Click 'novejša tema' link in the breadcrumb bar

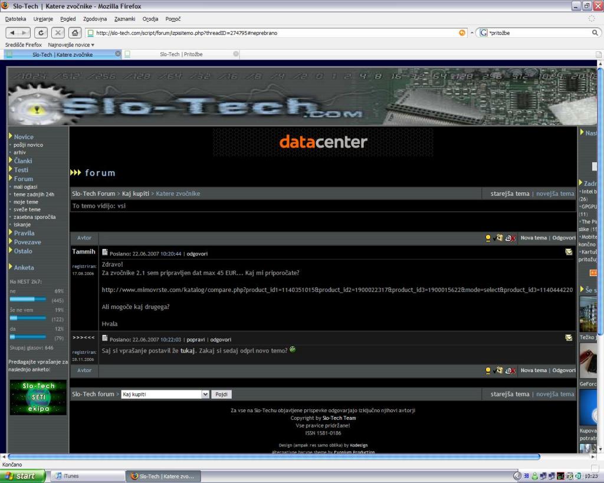pos(555,194)
